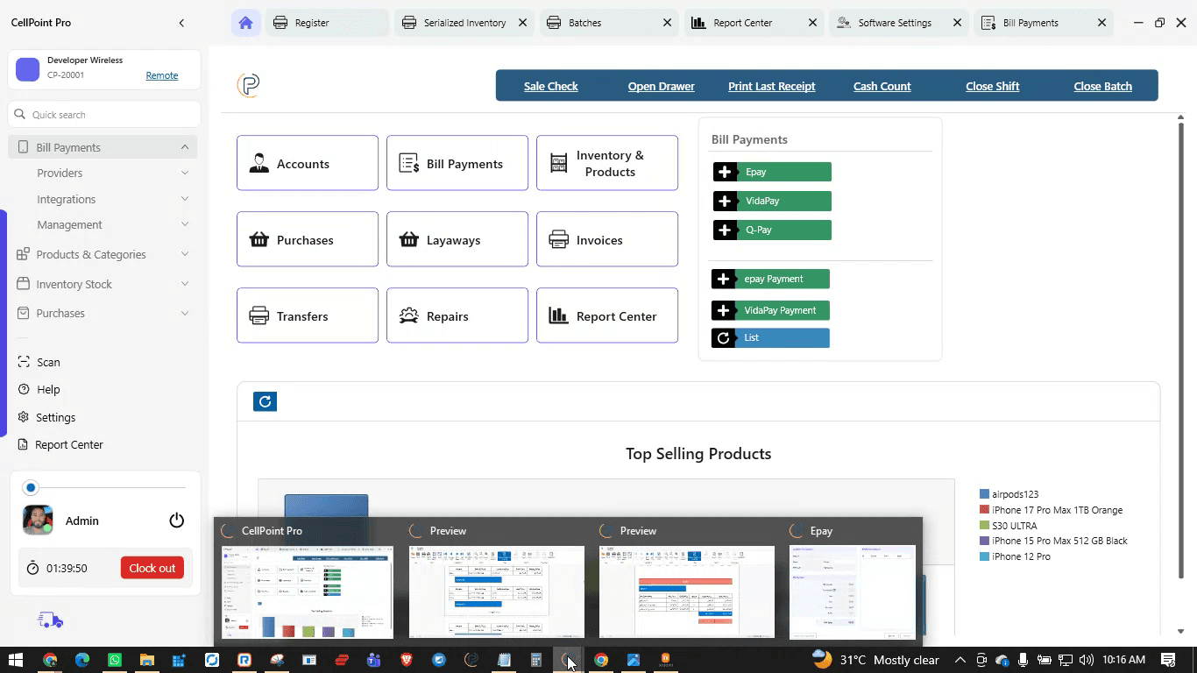Click the VidaPay Payment button
This screenshot has height=673, width=1197.
pos(770,310)
